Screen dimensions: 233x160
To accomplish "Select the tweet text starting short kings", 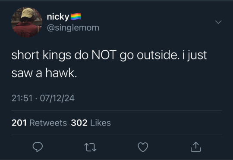I will [109, 64].
